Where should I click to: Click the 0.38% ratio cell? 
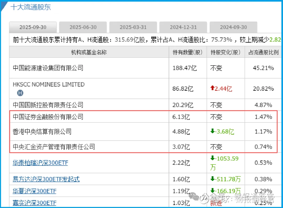point(263,179)
